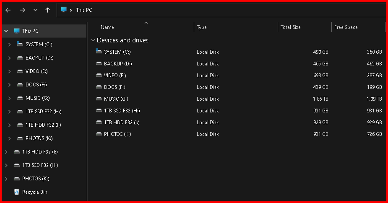Screen dimensions: 388x203
Task: Click the BACKUP (D:) drive icon in file list
Action: 99,63
